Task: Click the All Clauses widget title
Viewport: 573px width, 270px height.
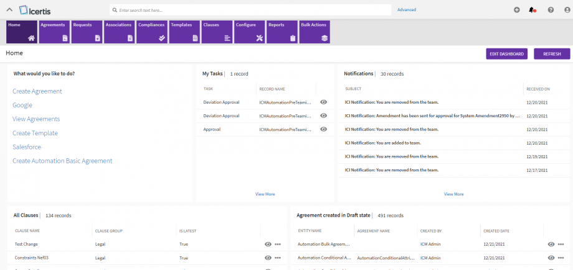Action: point(26,215)
